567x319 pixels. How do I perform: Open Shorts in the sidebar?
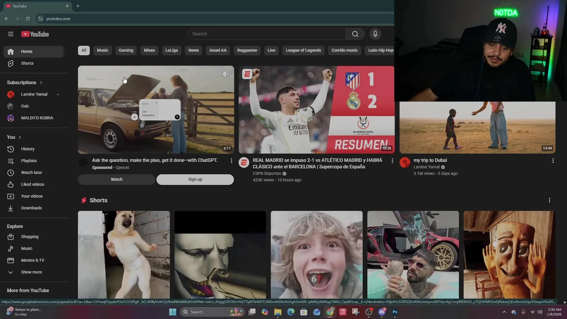34,63
